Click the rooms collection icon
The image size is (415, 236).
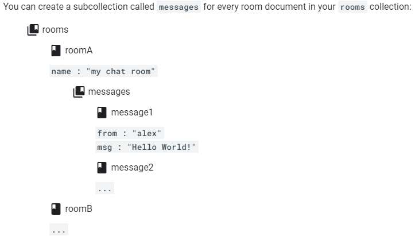point(33,30)
